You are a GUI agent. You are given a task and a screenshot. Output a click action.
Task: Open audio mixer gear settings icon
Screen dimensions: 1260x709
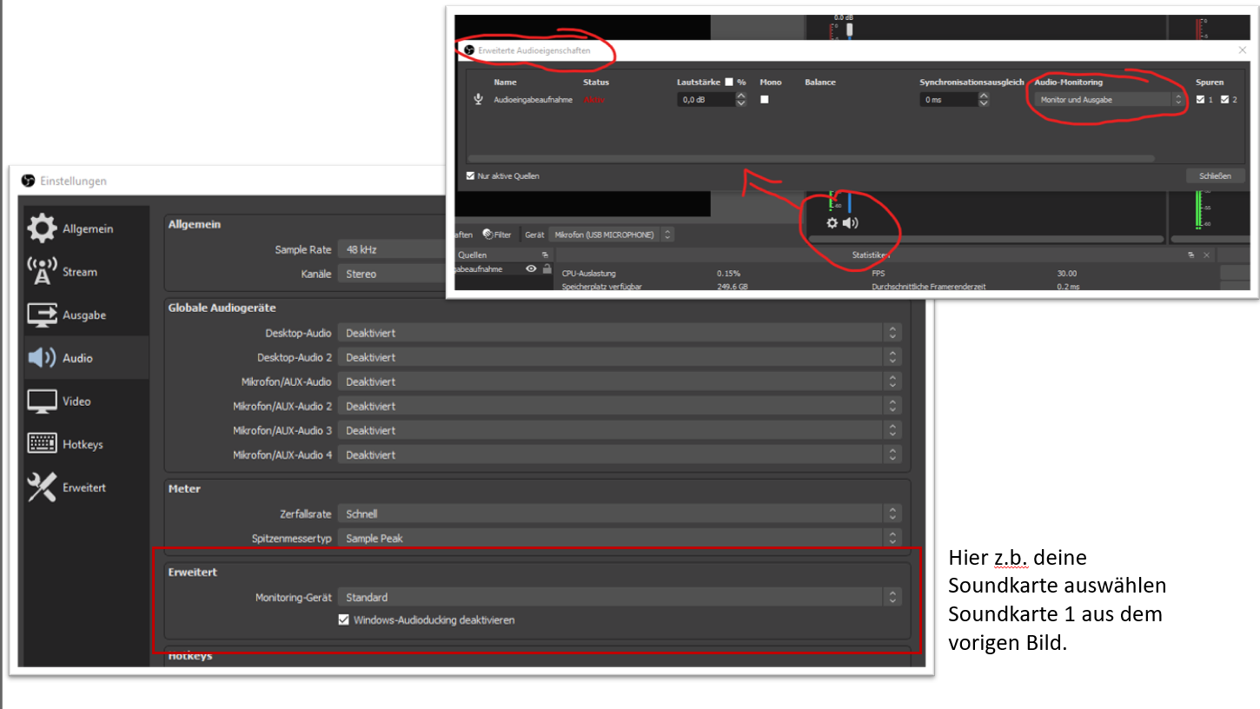pyautogui.click(x=832, y=223)
